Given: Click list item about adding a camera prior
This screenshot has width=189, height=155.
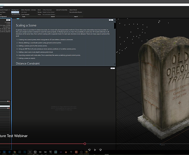Looking at the screenshot, I should (33, 46).
